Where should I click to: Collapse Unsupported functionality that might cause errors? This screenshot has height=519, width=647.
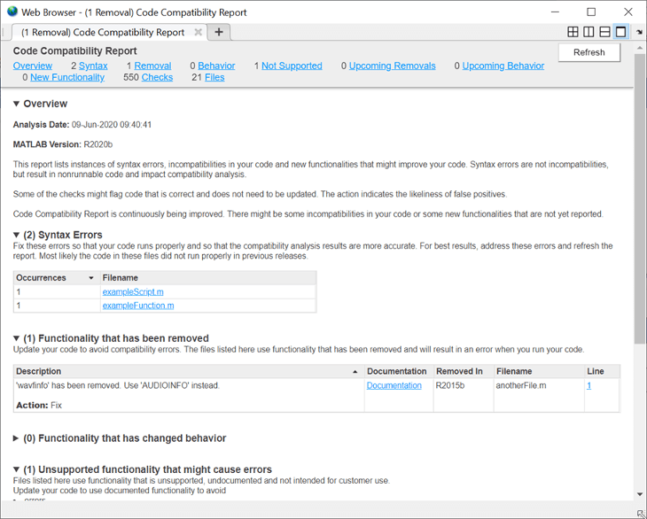click(16, 469)
